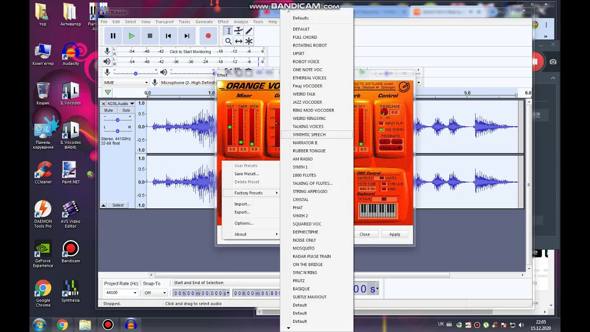This screenshot has width=590, height=332.
Task: Open GeForce Experience desktop icon
Action: click(43, 254)
